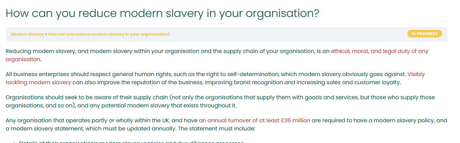
Task: Click empty area of grey breadcrumb bar
Action: point(289,34)
